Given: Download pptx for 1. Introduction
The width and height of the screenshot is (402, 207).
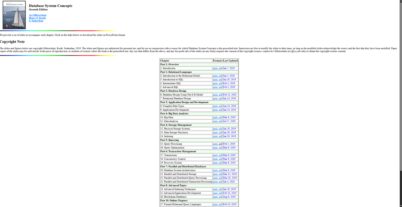Looking at the screenshot, I should (x=215, y=68).
